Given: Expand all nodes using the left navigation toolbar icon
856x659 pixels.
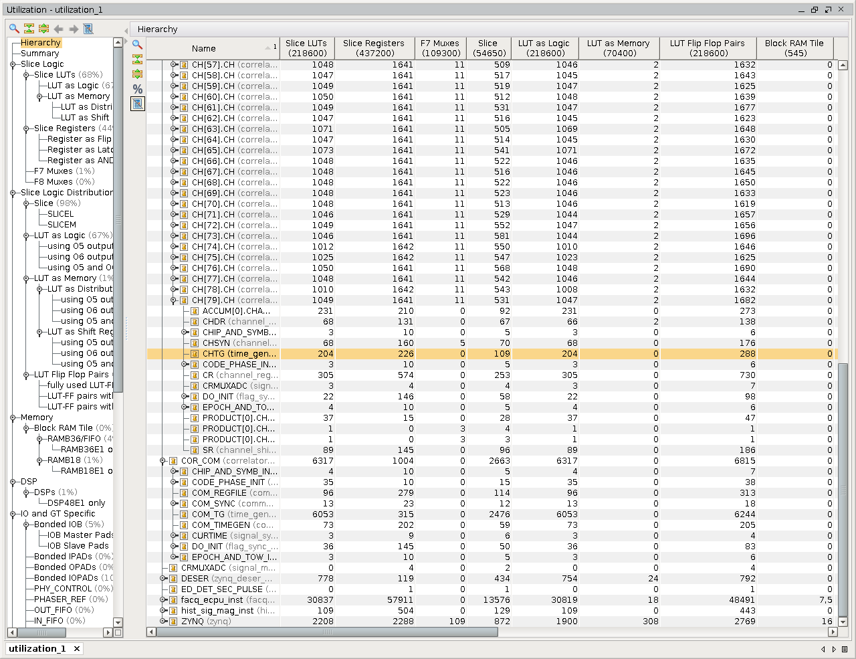Looking at the screenshot, I should tap(43, 29).
